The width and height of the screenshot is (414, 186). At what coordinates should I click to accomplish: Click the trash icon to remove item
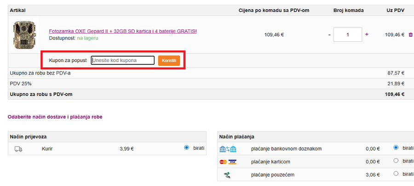[x=410, y=34]
